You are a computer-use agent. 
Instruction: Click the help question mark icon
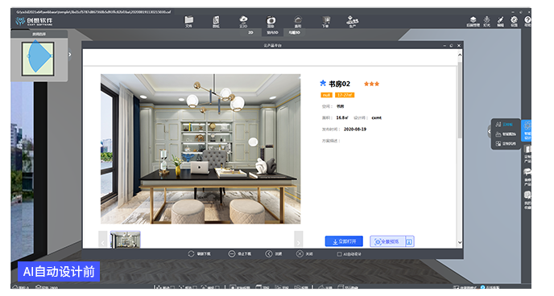(527, 21)
